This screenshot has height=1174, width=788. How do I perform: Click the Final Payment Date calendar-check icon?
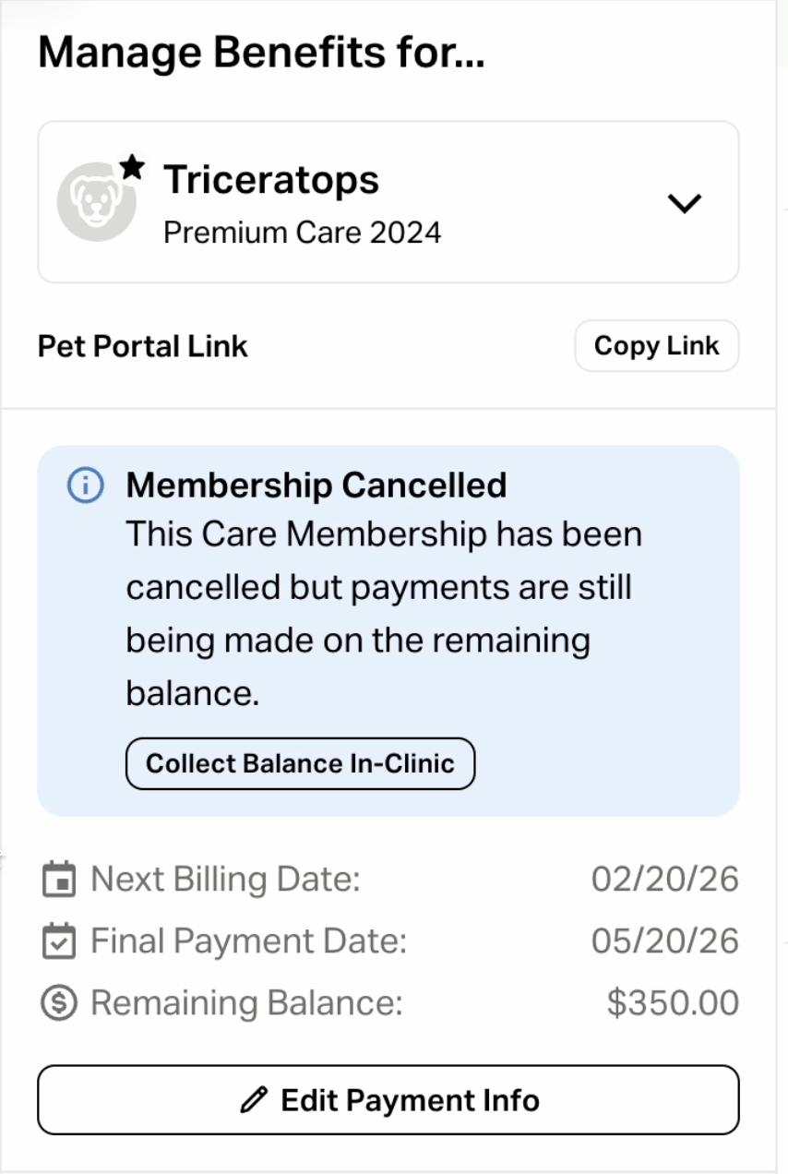click(60, 941)
